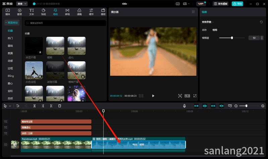Click the 模糊度 value field showing 50

(254, 38)
